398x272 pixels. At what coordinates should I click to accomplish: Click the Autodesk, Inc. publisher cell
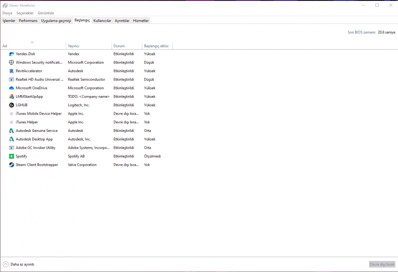(x=79, y=139)
